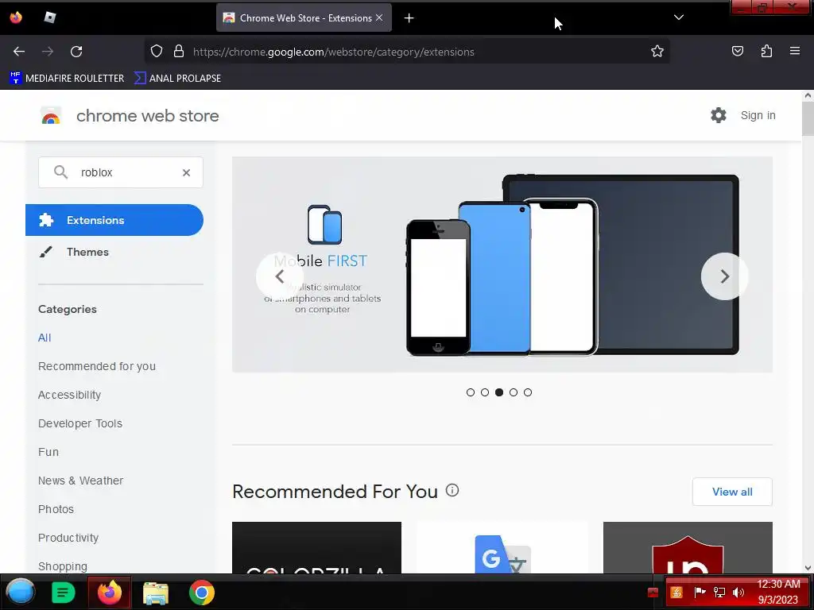Image resolution: width=814 pixels, height=610 pixels.
Task: Switch to Chrome Web Store - Extensions tab
Action: [304, 17]
